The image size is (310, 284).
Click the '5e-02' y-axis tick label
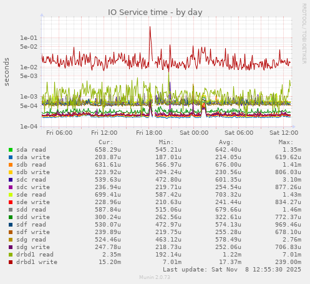(29, 47)
